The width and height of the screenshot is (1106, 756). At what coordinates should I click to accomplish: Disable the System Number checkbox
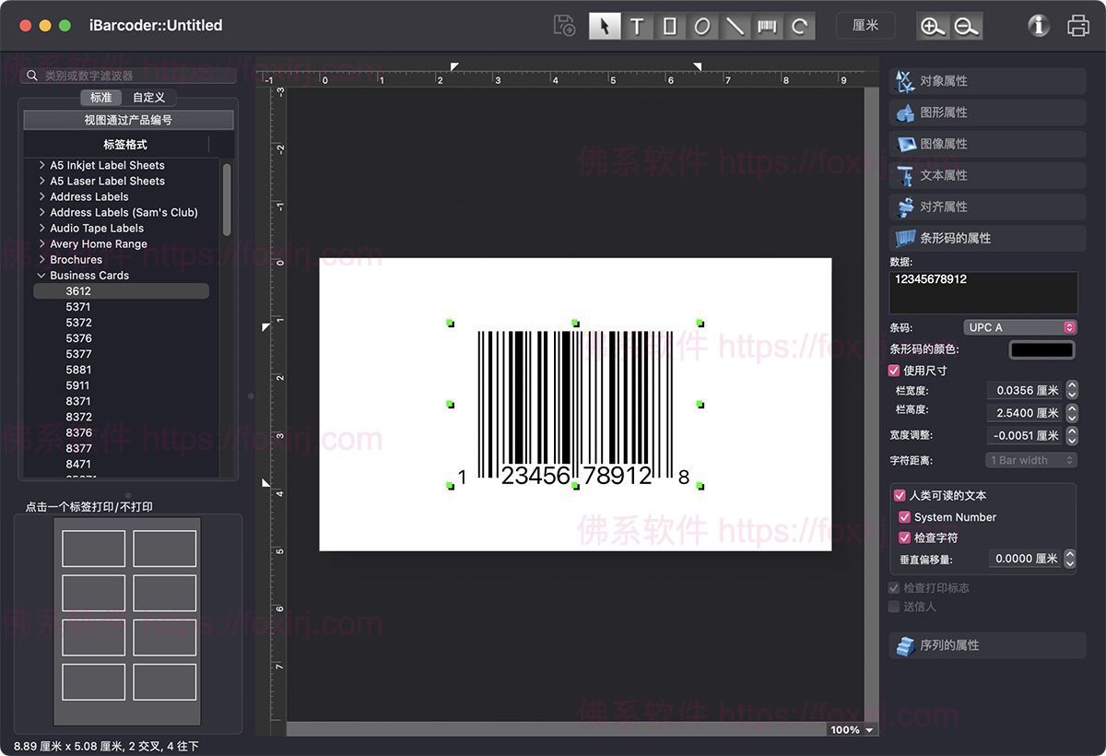click(904, 516)
